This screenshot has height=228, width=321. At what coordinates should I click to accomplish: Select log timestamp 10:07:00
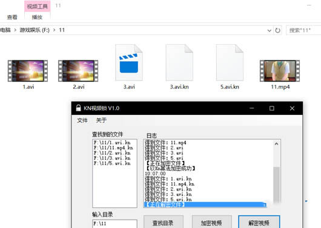[x=155, y=174]
